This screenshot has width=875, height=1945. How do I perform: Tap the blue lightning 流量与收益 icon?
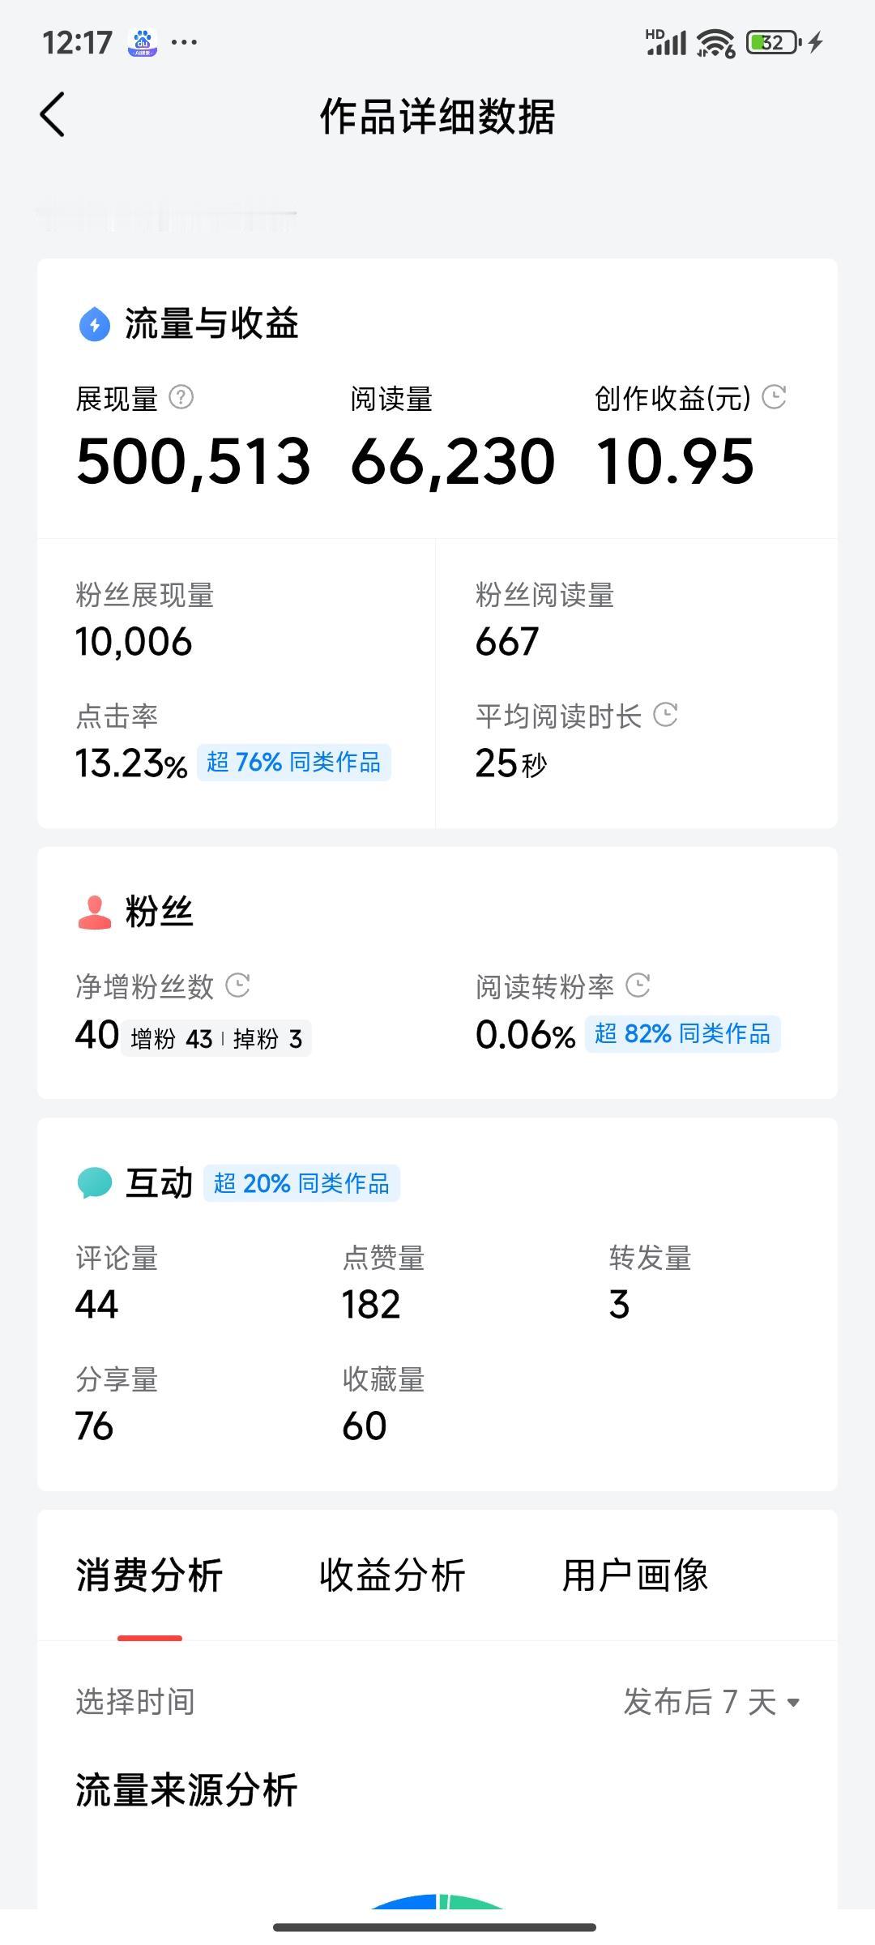coord(95,325)
